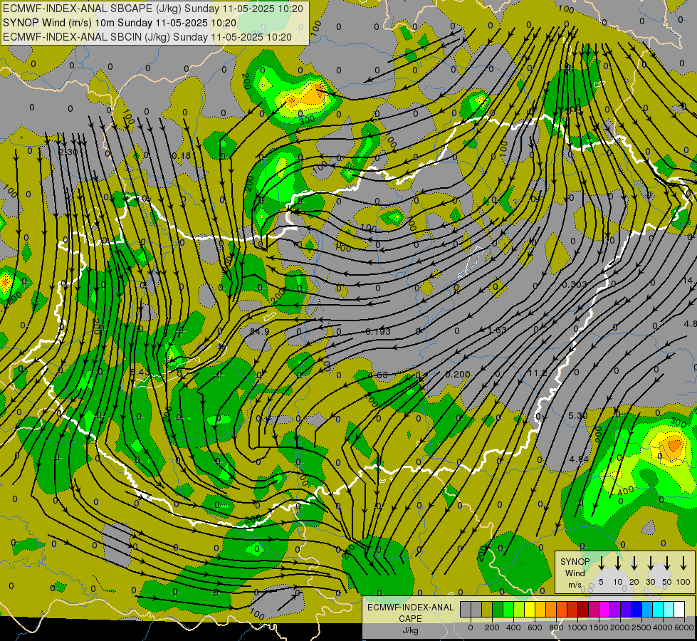The image size is (697, 641).
Task: Click the map value '2.30'
Action: pyautogui.click(x=68, y=152)
